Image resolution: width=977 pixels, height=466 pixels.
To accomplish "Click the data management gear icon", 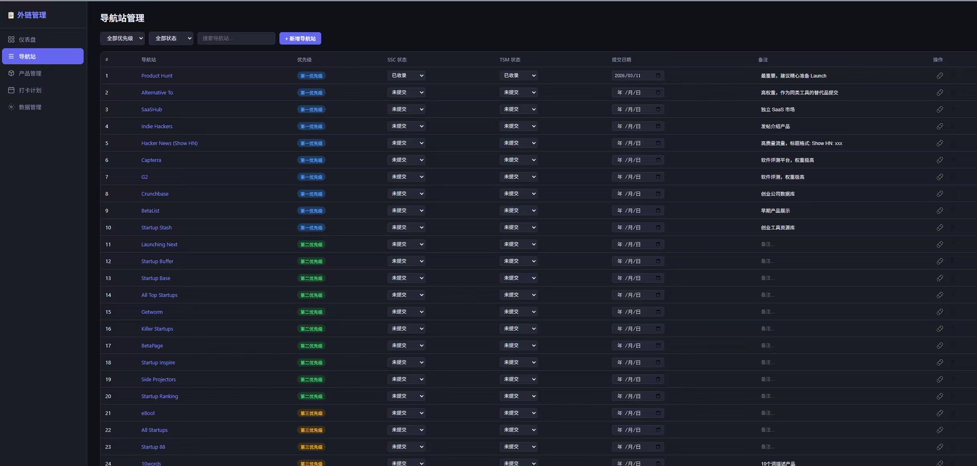I will [11, 107].
